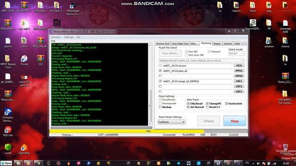
Task: Toggle the Use INI checkbox
Action: coord(186,51)
